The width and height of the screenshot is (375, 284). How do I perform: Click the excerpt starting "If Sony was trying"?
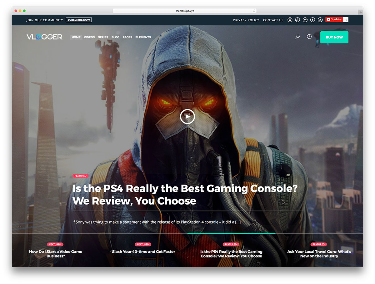(x=156, y=222)
